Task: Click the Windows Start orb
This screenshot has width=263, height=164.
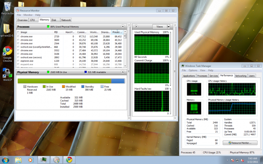Action: [5, 160]
